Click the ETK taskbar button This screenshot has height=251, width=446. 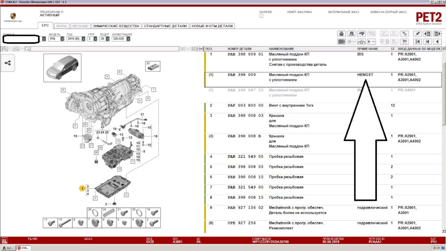(x=23, y=248)
